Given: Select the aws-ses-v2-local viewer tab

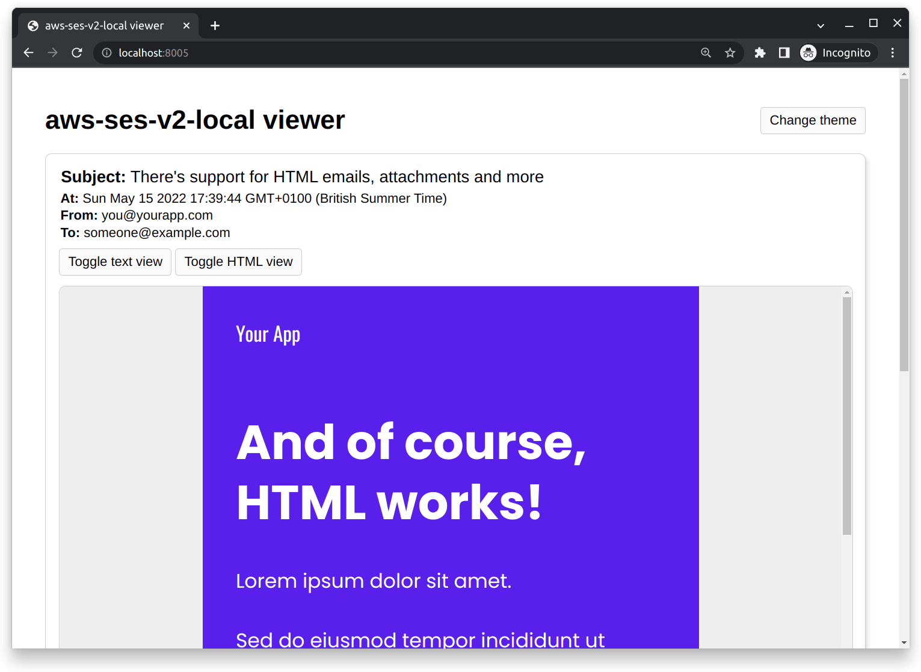Looking at the screenshot, I should point(108,26).
